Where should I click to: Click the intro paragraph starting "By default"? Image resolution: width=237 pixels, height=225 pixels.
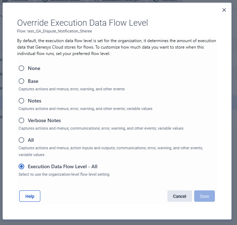pyautogui.click(x=116, y=47)
